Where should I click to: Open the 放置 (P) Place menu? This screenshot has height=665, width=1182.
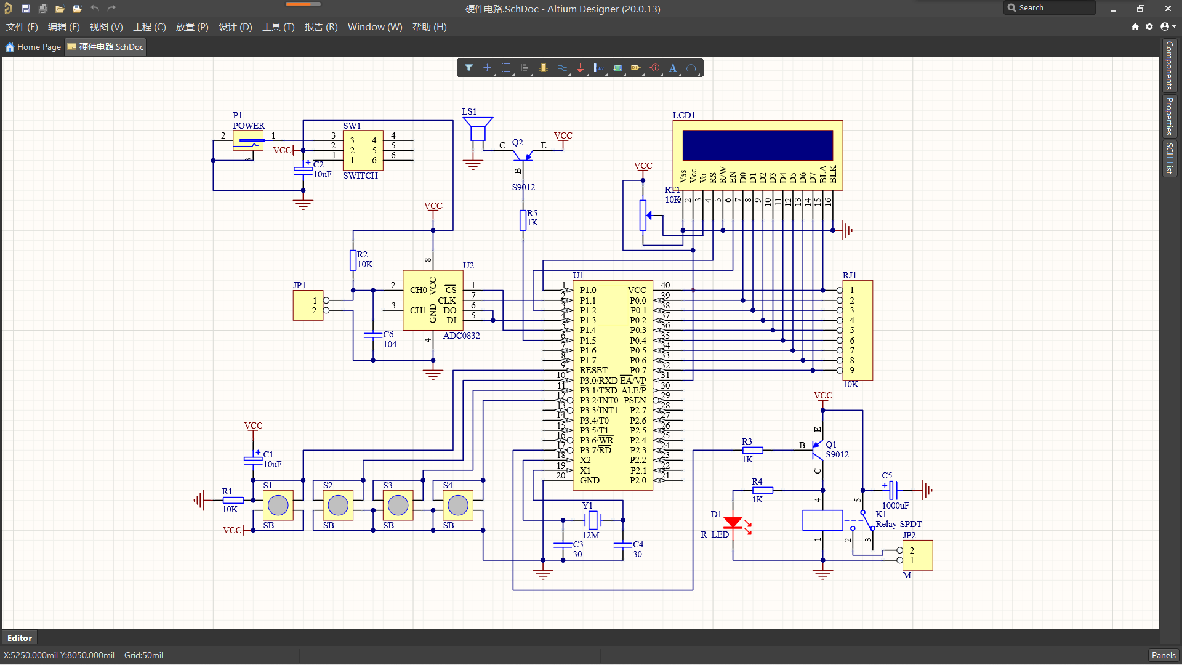tap(191, 27)
